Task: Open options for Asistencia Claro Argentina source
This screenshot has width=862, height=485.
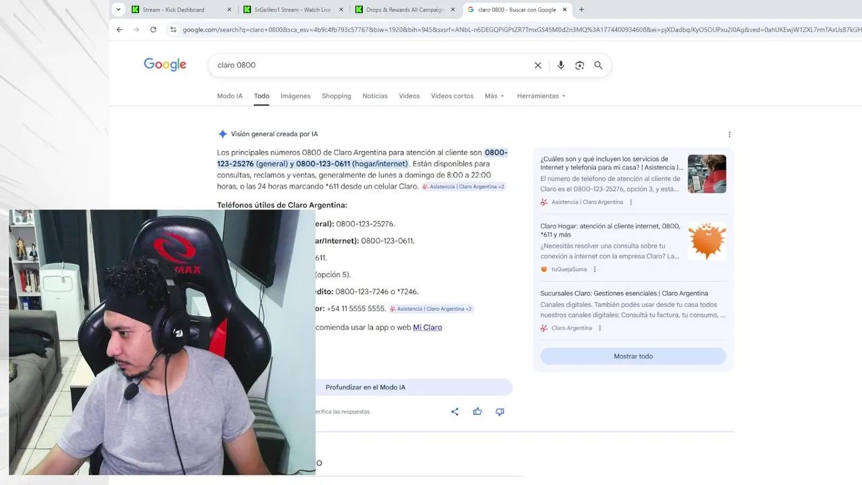Action: click(x=631, y=202)
